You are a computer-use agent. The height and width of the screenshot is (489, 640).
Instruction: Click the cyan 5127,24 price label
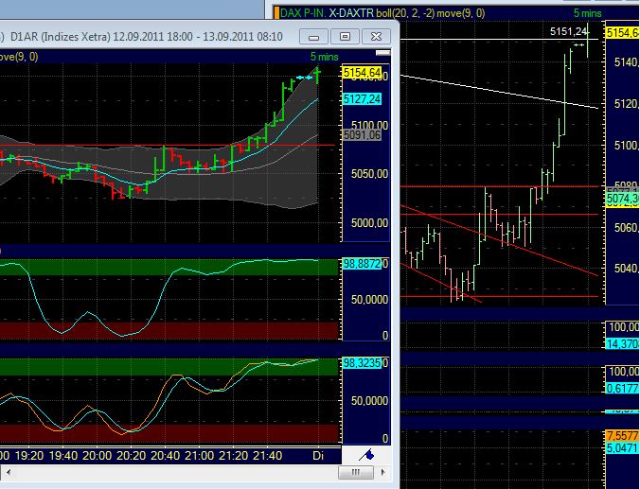(362, 98)
